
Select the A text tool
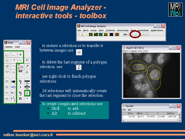[27, 72]
